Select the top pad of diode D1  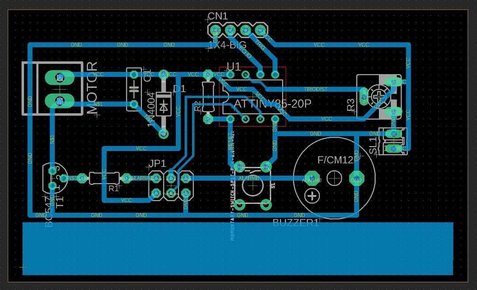click(164, 75)
